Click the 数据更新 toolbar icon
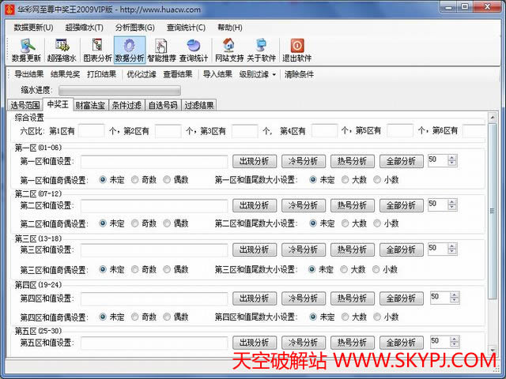The height and width of the screenshot is (379, 506). click(x=28, y=50)
